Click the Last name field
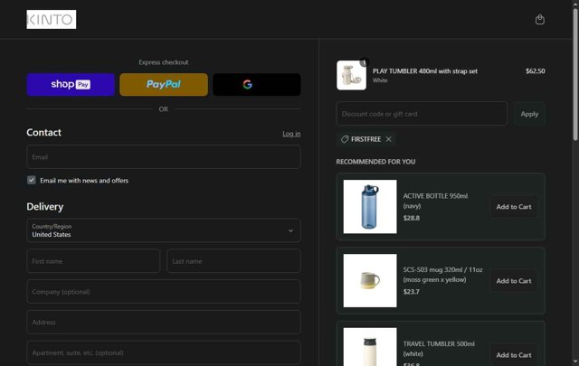The height and width of the screenshot is (366, 579). [x=233, y=261]
